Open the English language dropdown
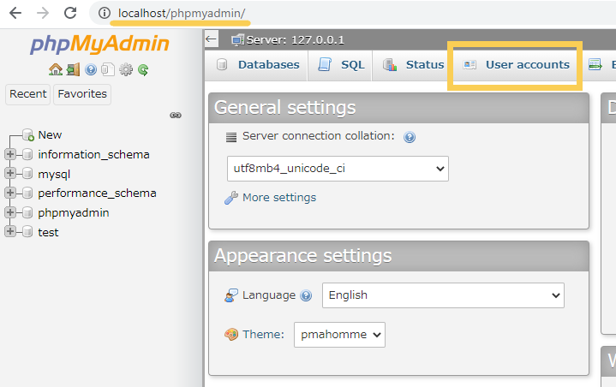This screenshot has height=387, width=616. (x=443, y=295)
